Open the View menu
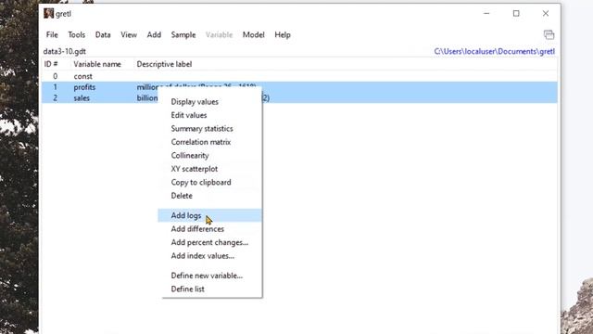Viewport: 593px width, 334px height. [129, 35]
